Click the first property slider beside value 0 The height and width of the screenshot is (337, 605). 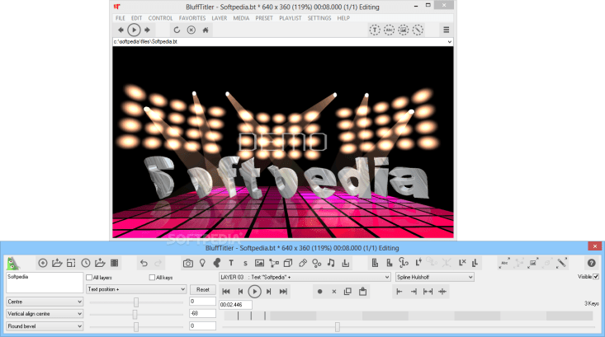136,302
